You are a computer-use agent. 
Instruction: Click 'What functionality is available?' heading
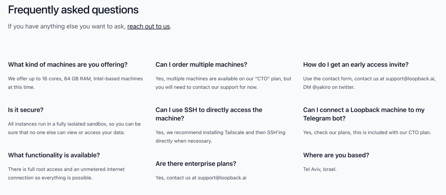click(54, 155)
